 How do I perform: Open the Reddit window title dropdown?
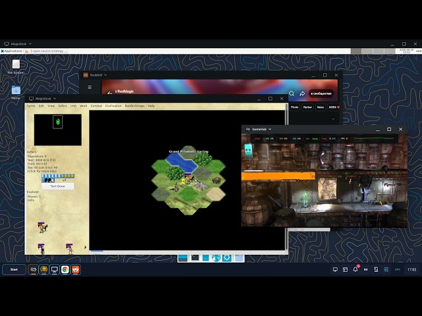105,75
